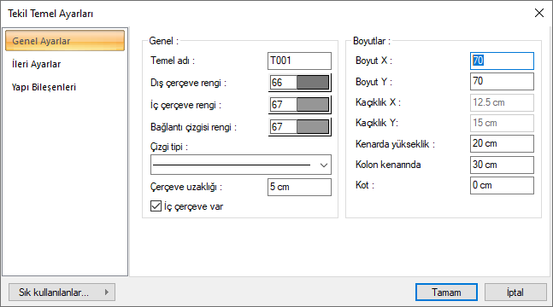Image resolution: width=553 pixels, height=307 pixels.
Task: Focus the Kot value field
Action: tap(502, 185)
